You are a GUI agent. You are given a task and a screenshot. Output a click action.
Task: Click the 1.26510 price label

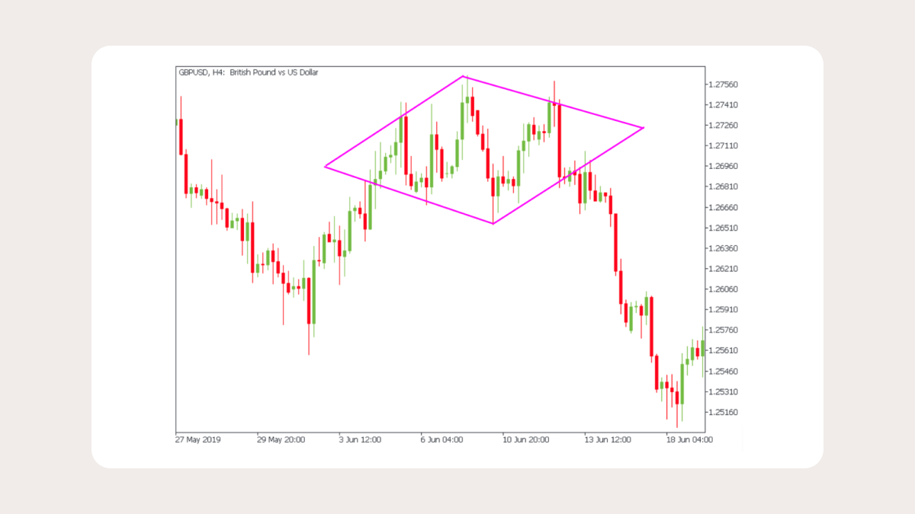point(723,228)
